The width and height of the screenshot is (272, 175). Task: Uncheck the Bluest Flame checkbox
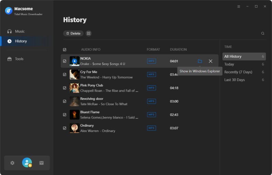click(65, 115)
